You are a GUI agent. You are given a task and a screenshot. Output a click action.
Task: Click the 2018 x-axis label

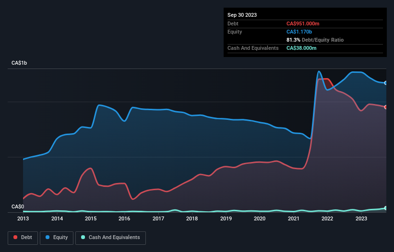click(x=192, y=218)
